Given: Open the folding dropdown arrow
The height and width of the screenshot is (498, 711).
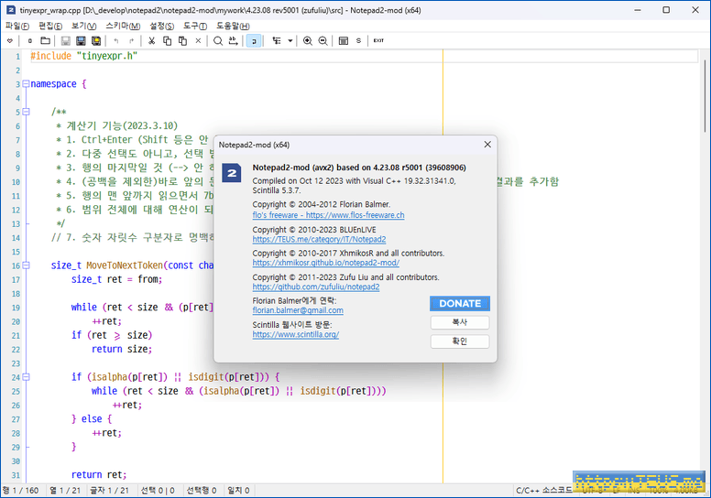Looking at the screenshot, I should [x=290, y=41].
